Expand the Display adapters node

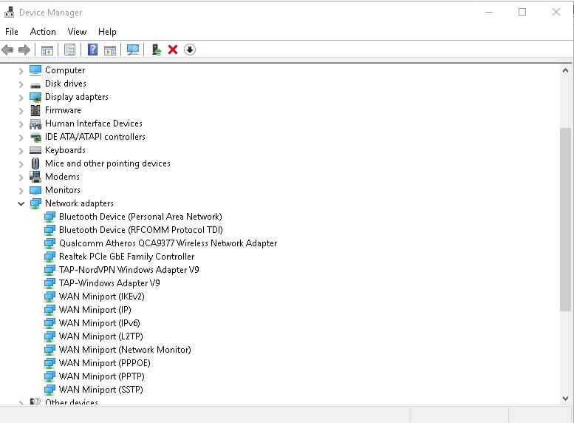pos(21,98)
